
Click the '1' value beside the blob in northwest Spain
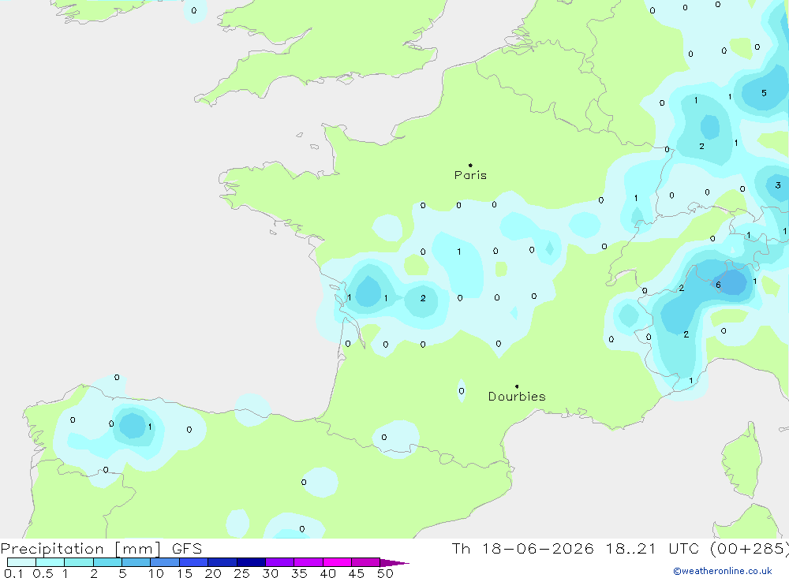pyautogui.click(x=150, y=427)
